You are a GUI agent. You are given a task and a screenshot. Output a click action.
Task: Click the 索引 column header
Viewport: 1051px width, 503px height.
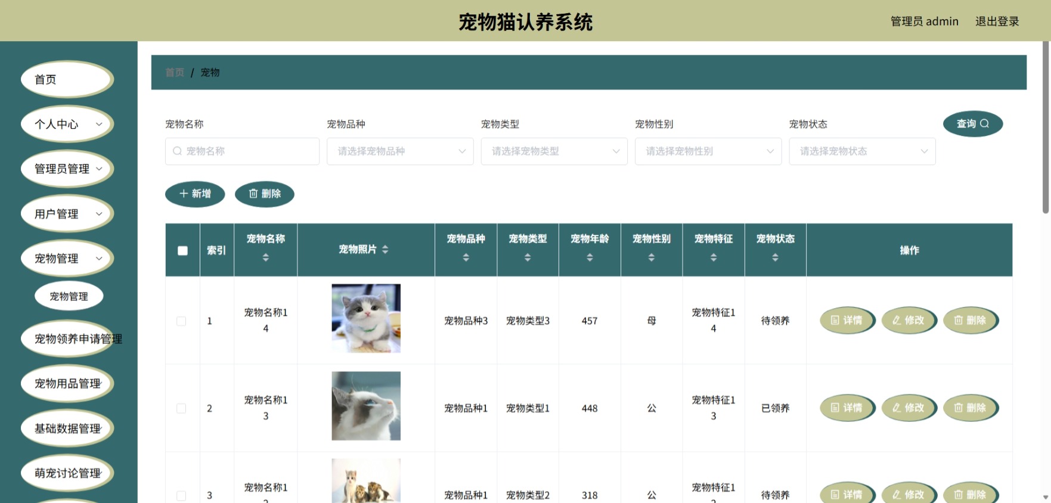216,250
